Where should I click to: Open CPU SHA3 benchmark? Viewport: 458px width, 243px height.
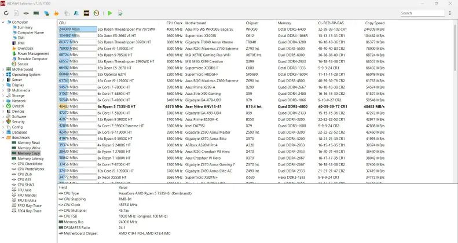tap(25, 185)
